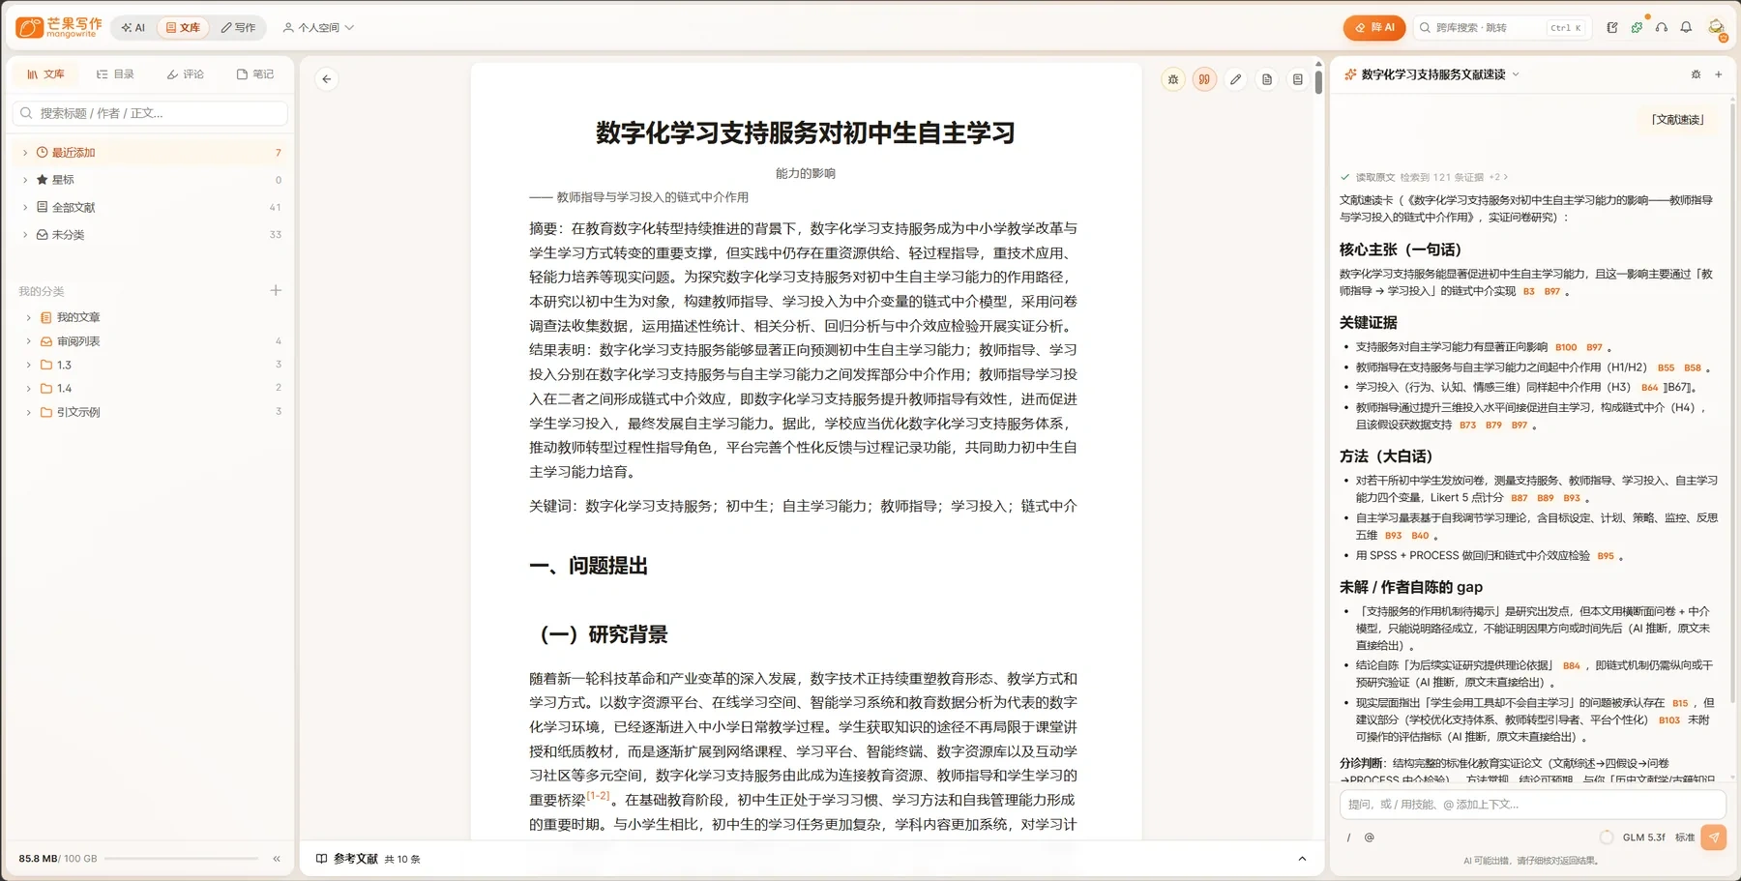Open the green plugin puzzle icon
This screenshot has height=881, width=1741.
pos(1637,28)
